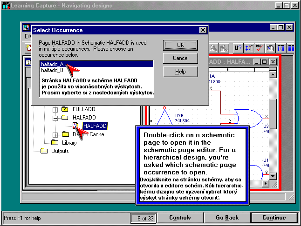The image size is (301, 226).
Task: Expand the FULLADD tree node
Action: click(x=55, y=109)
